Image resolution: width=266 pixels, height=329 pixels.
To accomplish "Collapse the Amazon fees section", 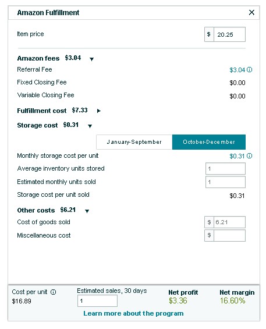I will (91, 59).
